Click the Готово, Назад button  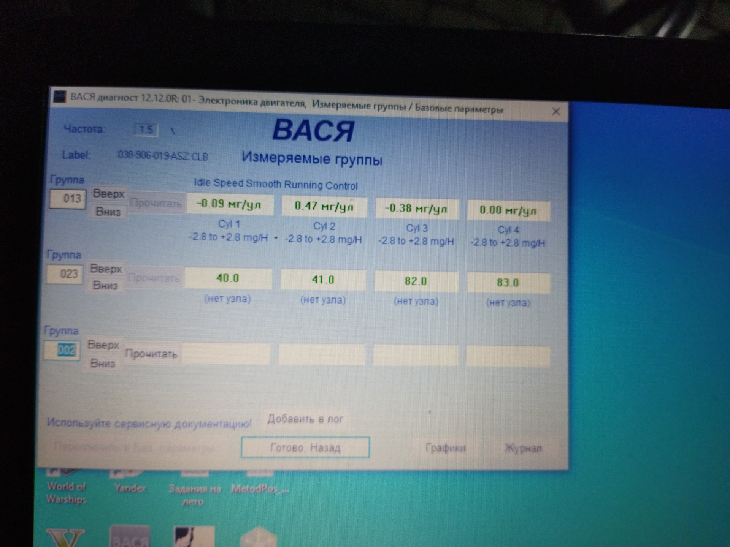pyautogui.click(x=305, y=447)
